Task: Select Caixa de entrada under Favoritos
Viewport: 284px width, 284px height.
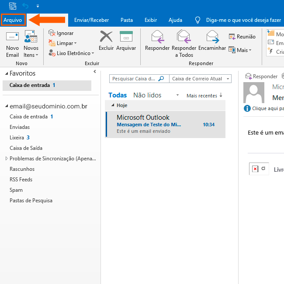Action: (47, 85)
